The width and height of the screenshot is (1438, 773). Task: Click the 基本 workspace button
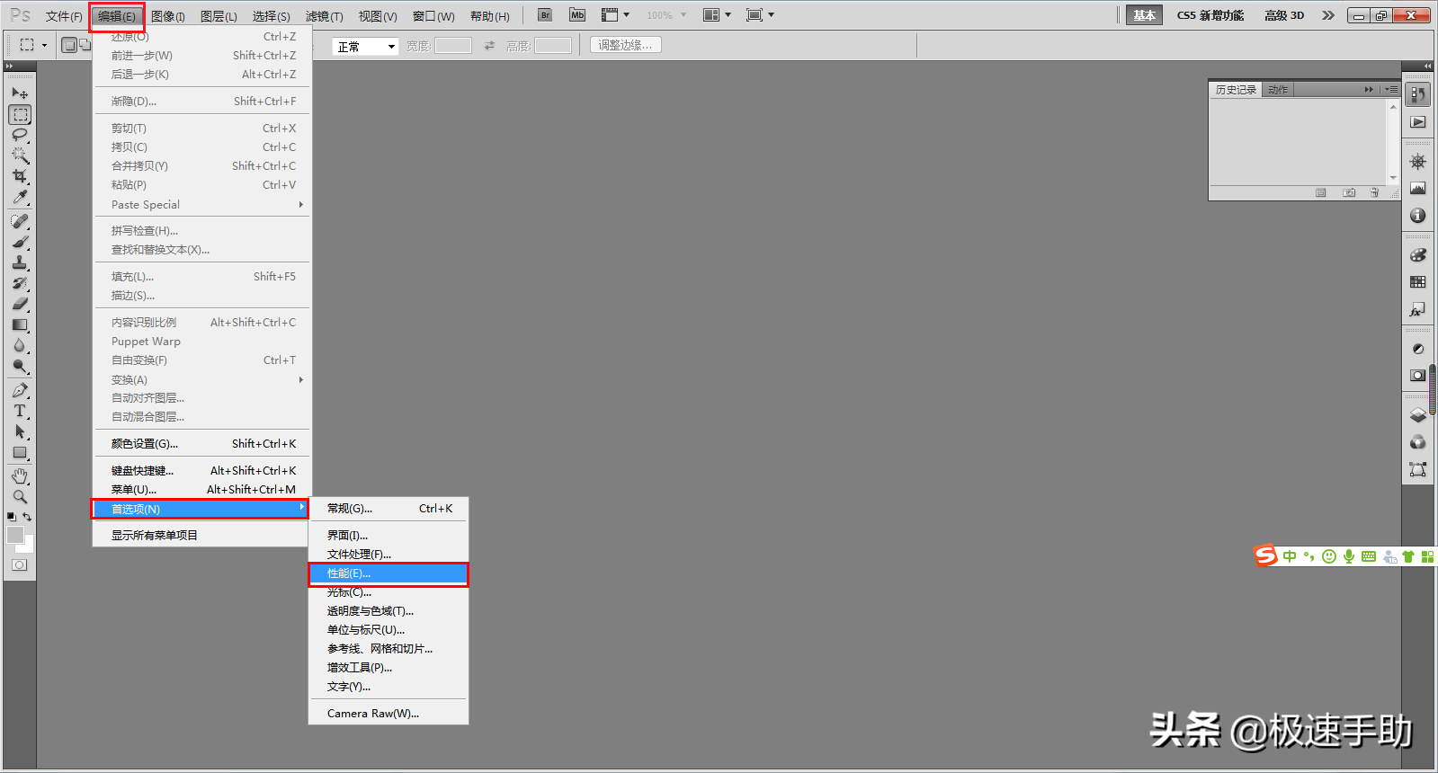[x=1144, y=15]
